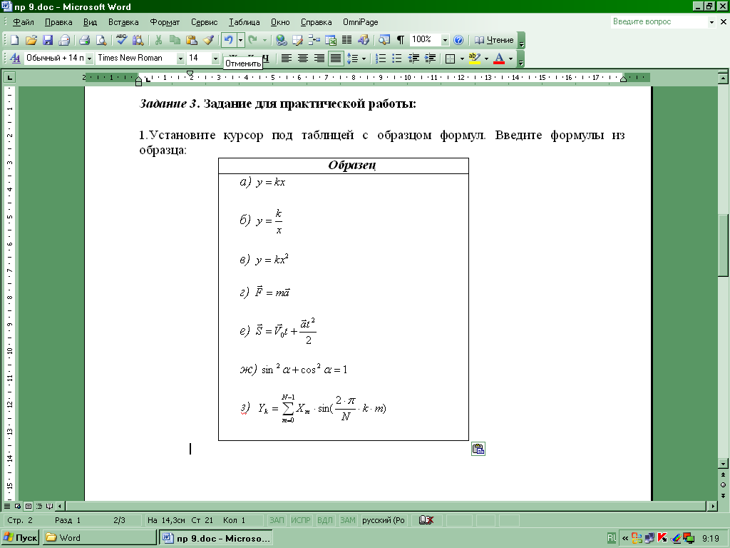Click the scroll down arrow of vertical scrollbar
The image size is (730, 548).
(x=723, y=463)
